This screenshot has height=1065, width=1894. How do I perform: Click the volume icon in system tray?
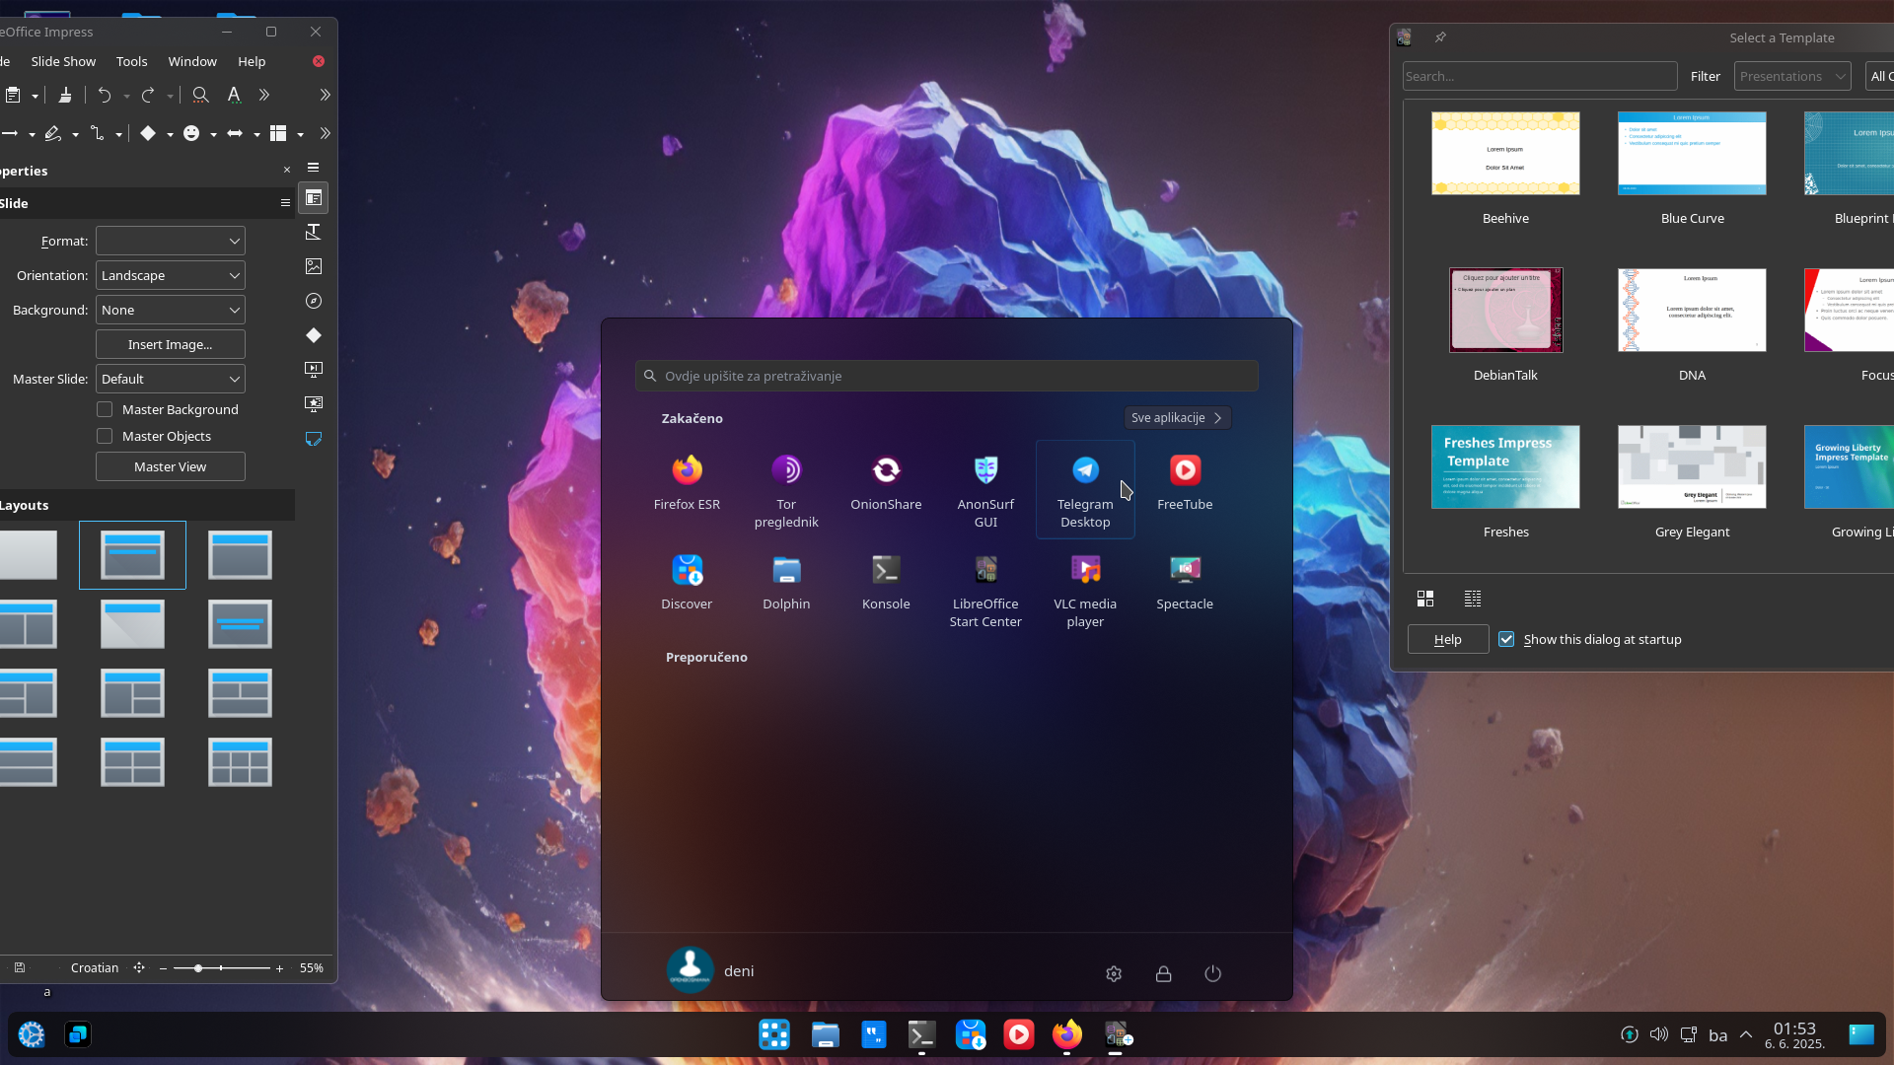tap(1659, 1034)
